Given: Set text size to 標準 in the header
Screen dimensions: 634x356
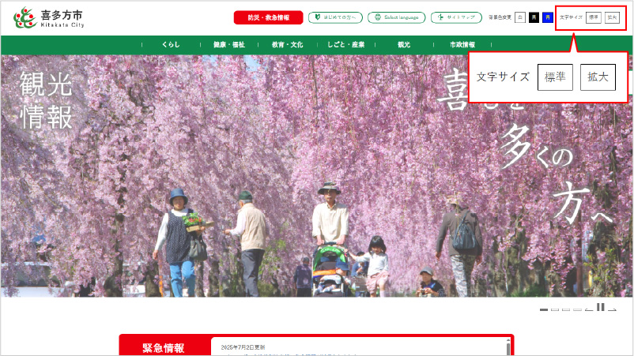Looking at the screenshot, I should [594, 17].
